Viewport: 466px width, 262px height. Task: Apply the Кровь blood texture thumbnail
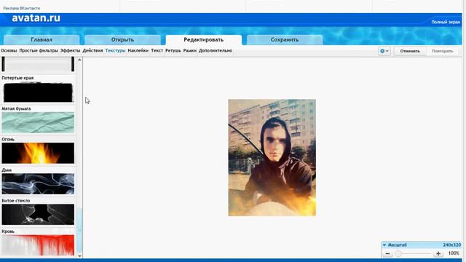(x=38, y=245)
